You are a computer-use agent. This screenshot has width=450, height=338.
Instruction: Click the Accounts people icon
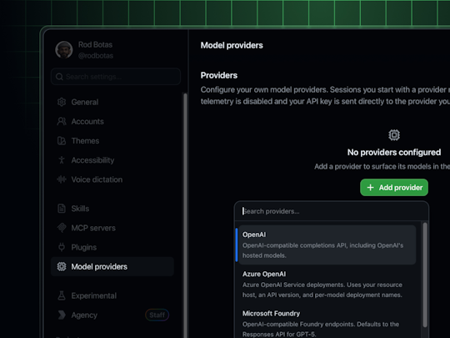point(62,121)
